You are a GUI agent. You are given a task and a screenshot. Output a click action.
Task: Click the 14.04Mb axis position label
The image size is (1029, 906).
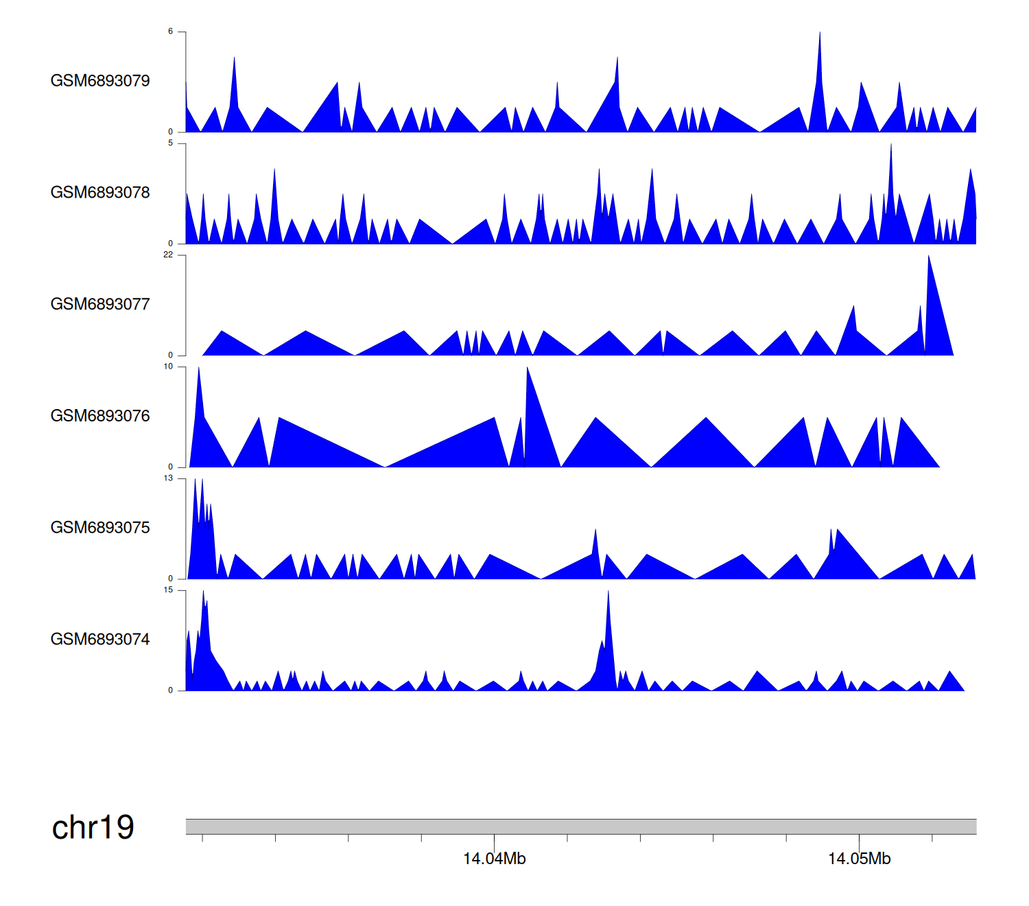(x=494, y=859)
